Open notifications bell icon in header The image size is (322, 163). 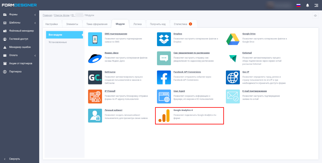click(x=308, y=5)
